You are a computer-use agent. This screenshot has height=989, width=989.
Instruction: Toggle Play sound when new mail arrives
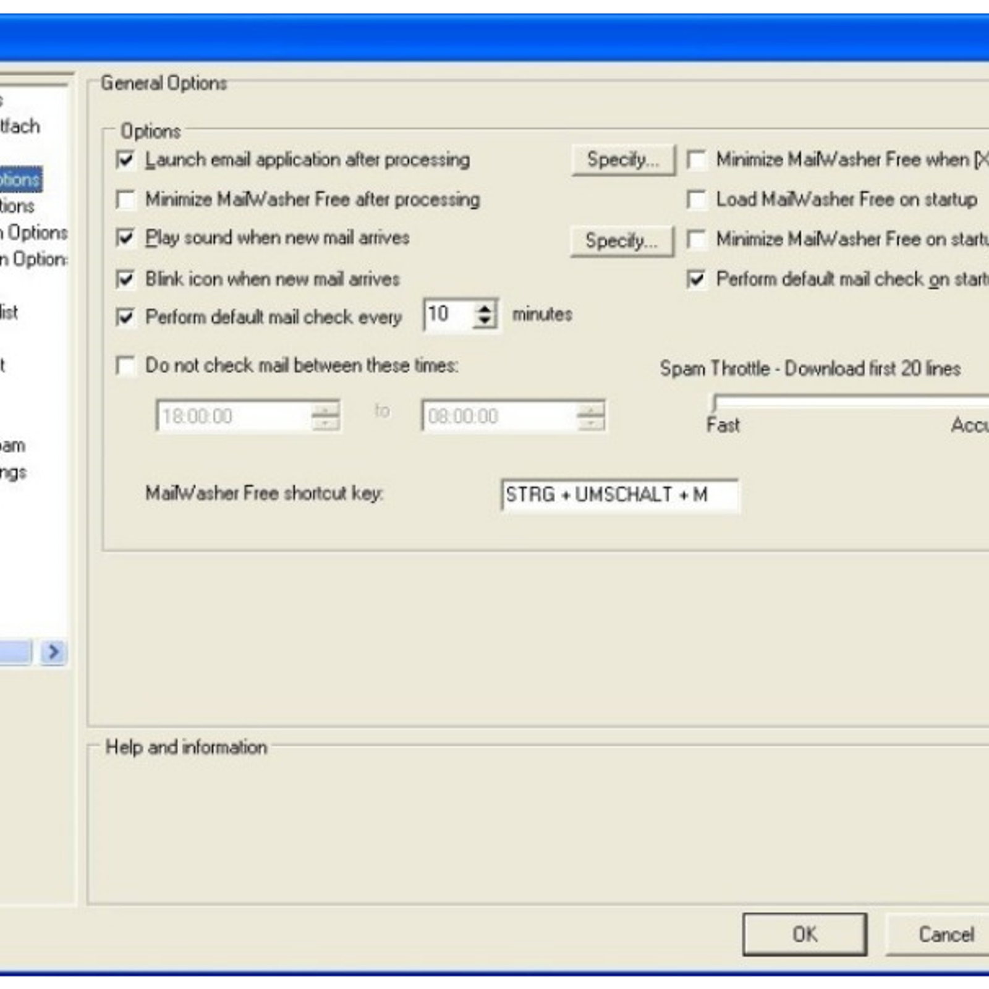click(125, 238)
